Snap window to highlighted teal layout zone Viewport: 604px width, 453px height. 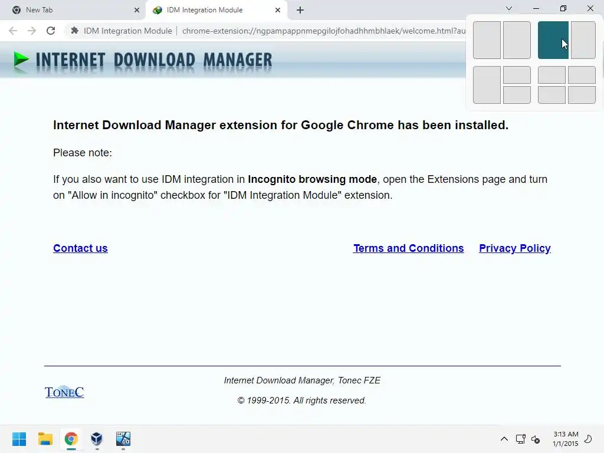click(553, 40)
